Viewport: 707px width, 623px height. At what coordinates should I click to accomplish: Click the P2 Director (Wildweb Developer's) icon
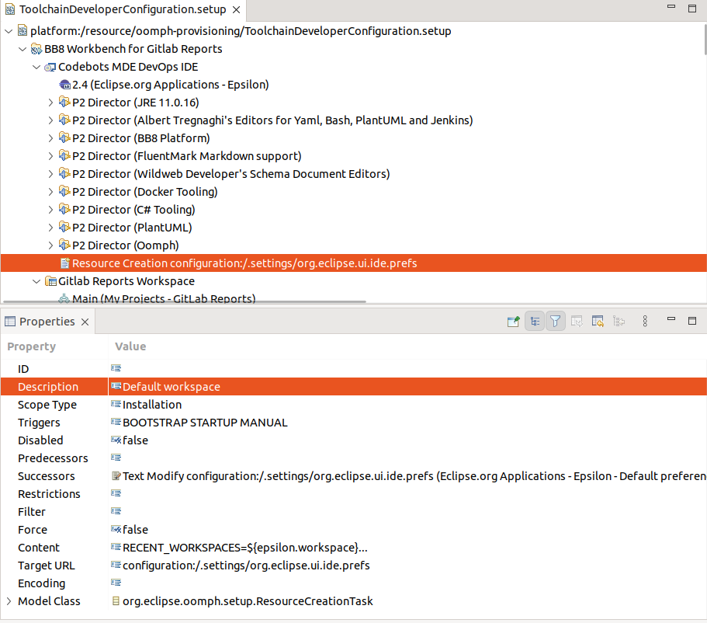(x=65, y=173)
